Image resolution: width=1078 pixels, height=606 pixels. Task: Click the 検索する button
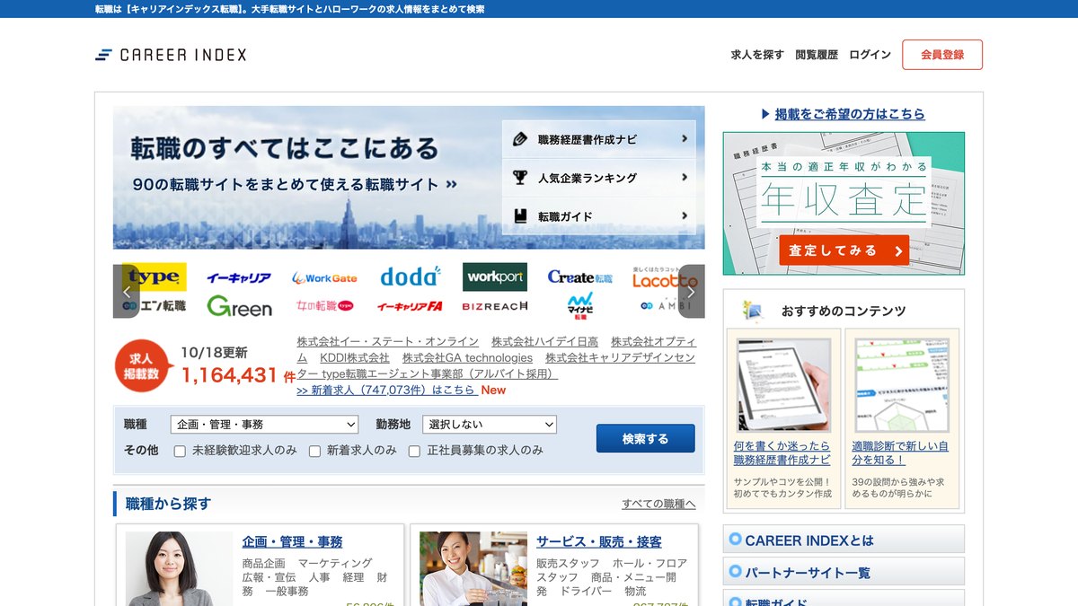click(645, 439)
